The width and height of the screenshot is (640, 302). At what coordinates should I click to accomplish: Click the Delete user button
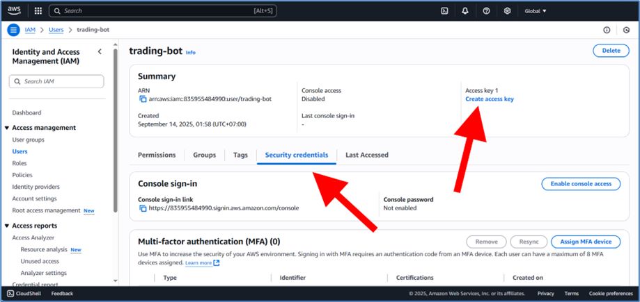pos(610,51)
